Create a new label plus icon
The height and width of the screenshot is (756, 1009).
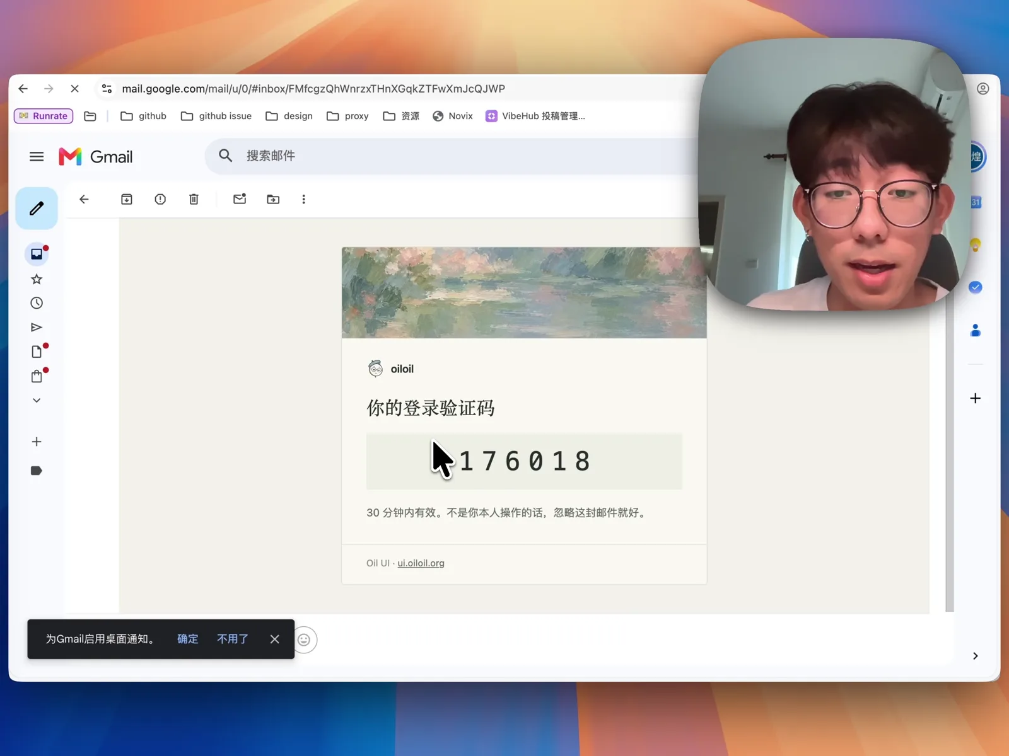tap(37, 442)
